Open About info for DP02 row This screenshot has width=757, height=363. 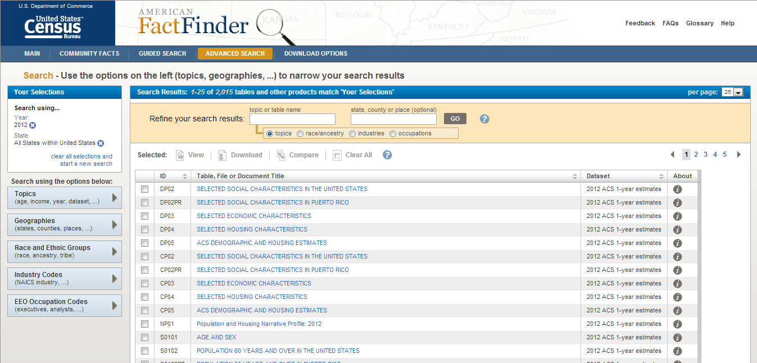677,189
